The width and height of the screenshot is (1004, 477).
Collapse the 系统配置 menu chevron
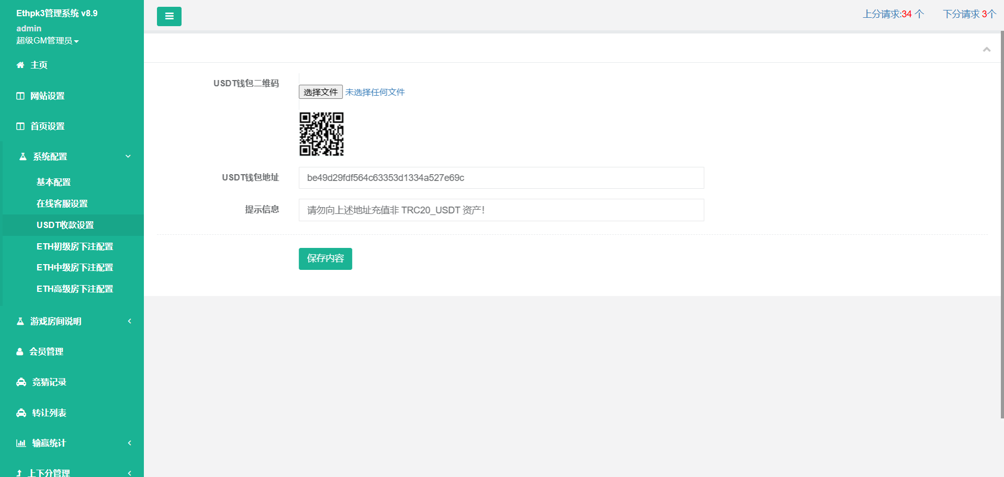[128, 156]
